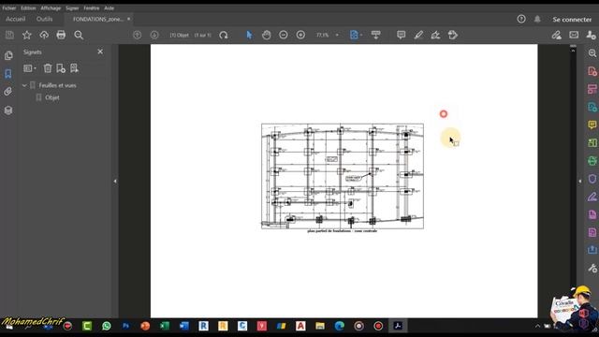Switch to the Outils tab

pos(44,19)
